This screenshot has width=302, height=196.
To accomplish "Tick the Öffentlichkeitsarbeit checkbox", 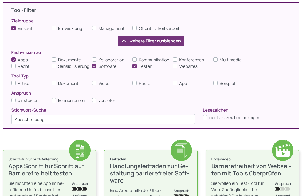I will (135, 28).
